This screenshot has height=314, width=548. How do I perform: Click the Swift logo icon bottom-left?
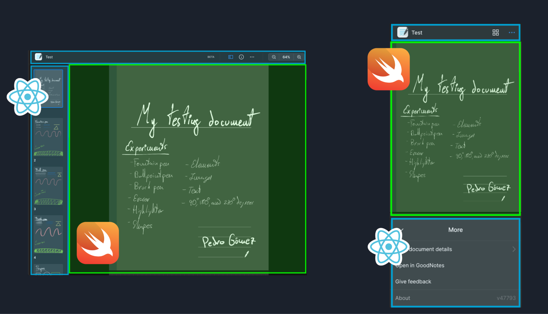click(x=99, y=243)
